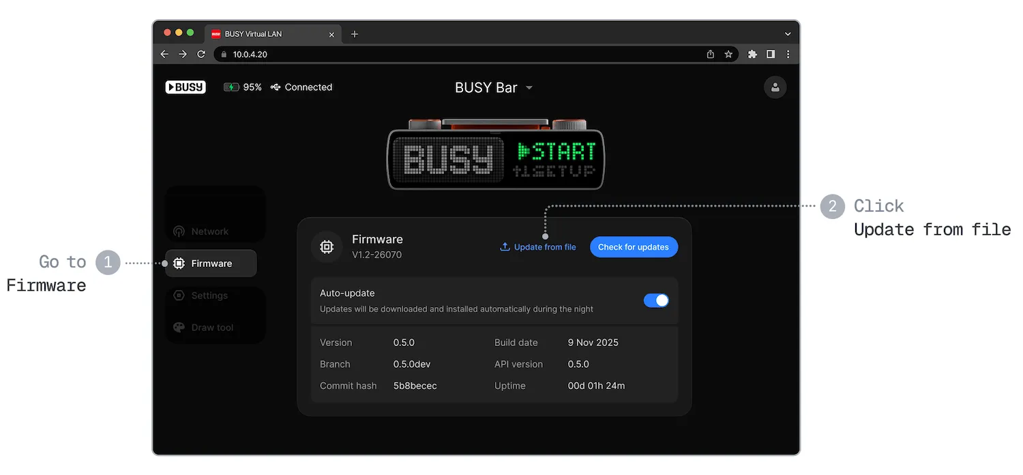Viewport: 1023px width, 475px height.
Task: Close the BUSY Virtual LAN tab
Action: click(x=332, y=34)
